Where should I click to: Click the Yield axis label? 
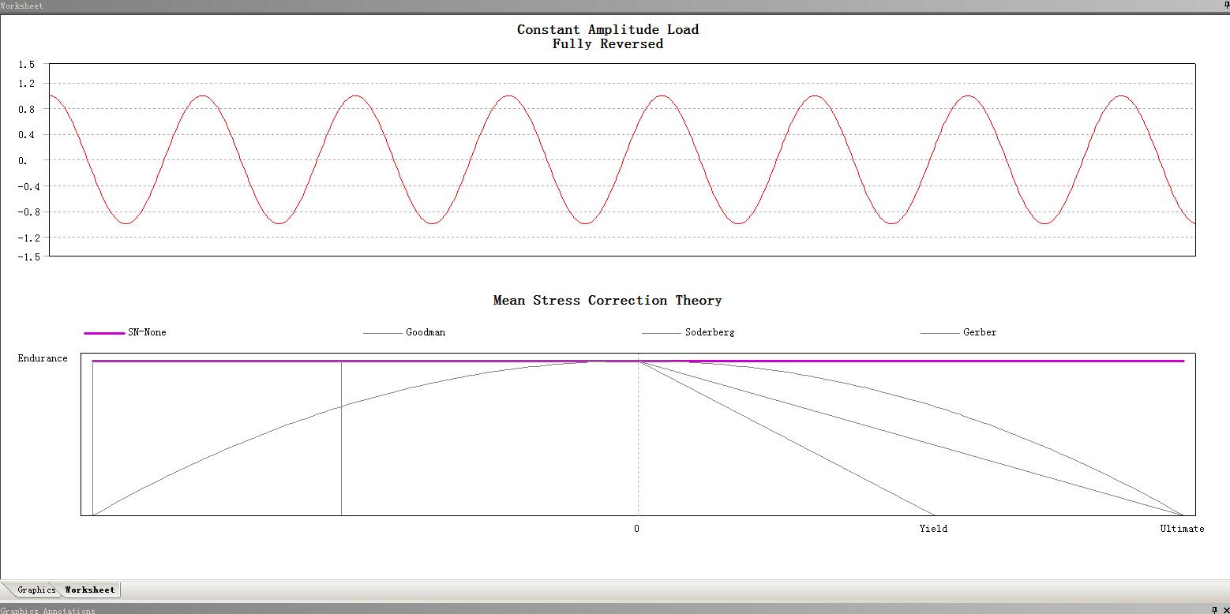click(933, 529)
